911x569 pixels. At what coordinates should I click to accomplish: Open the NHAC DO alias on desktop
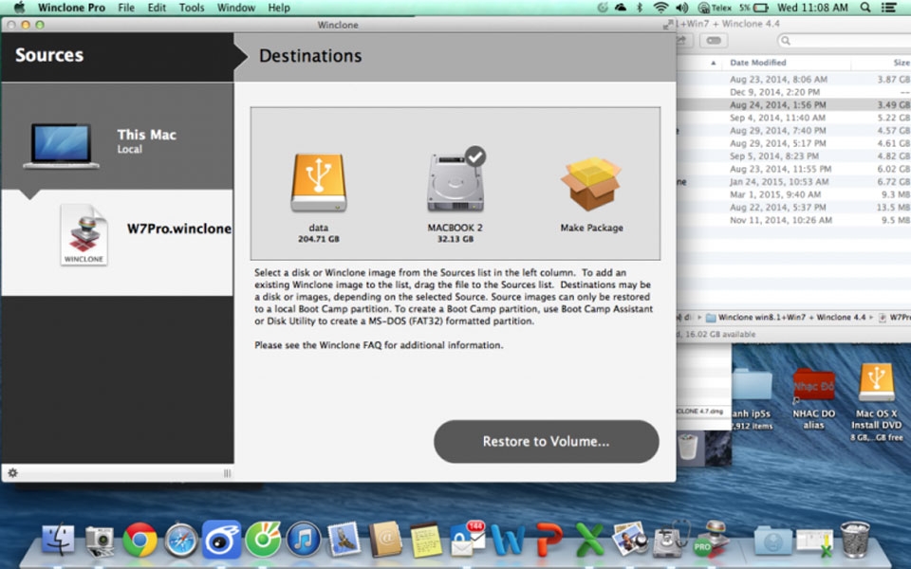[x=813, y=397]
